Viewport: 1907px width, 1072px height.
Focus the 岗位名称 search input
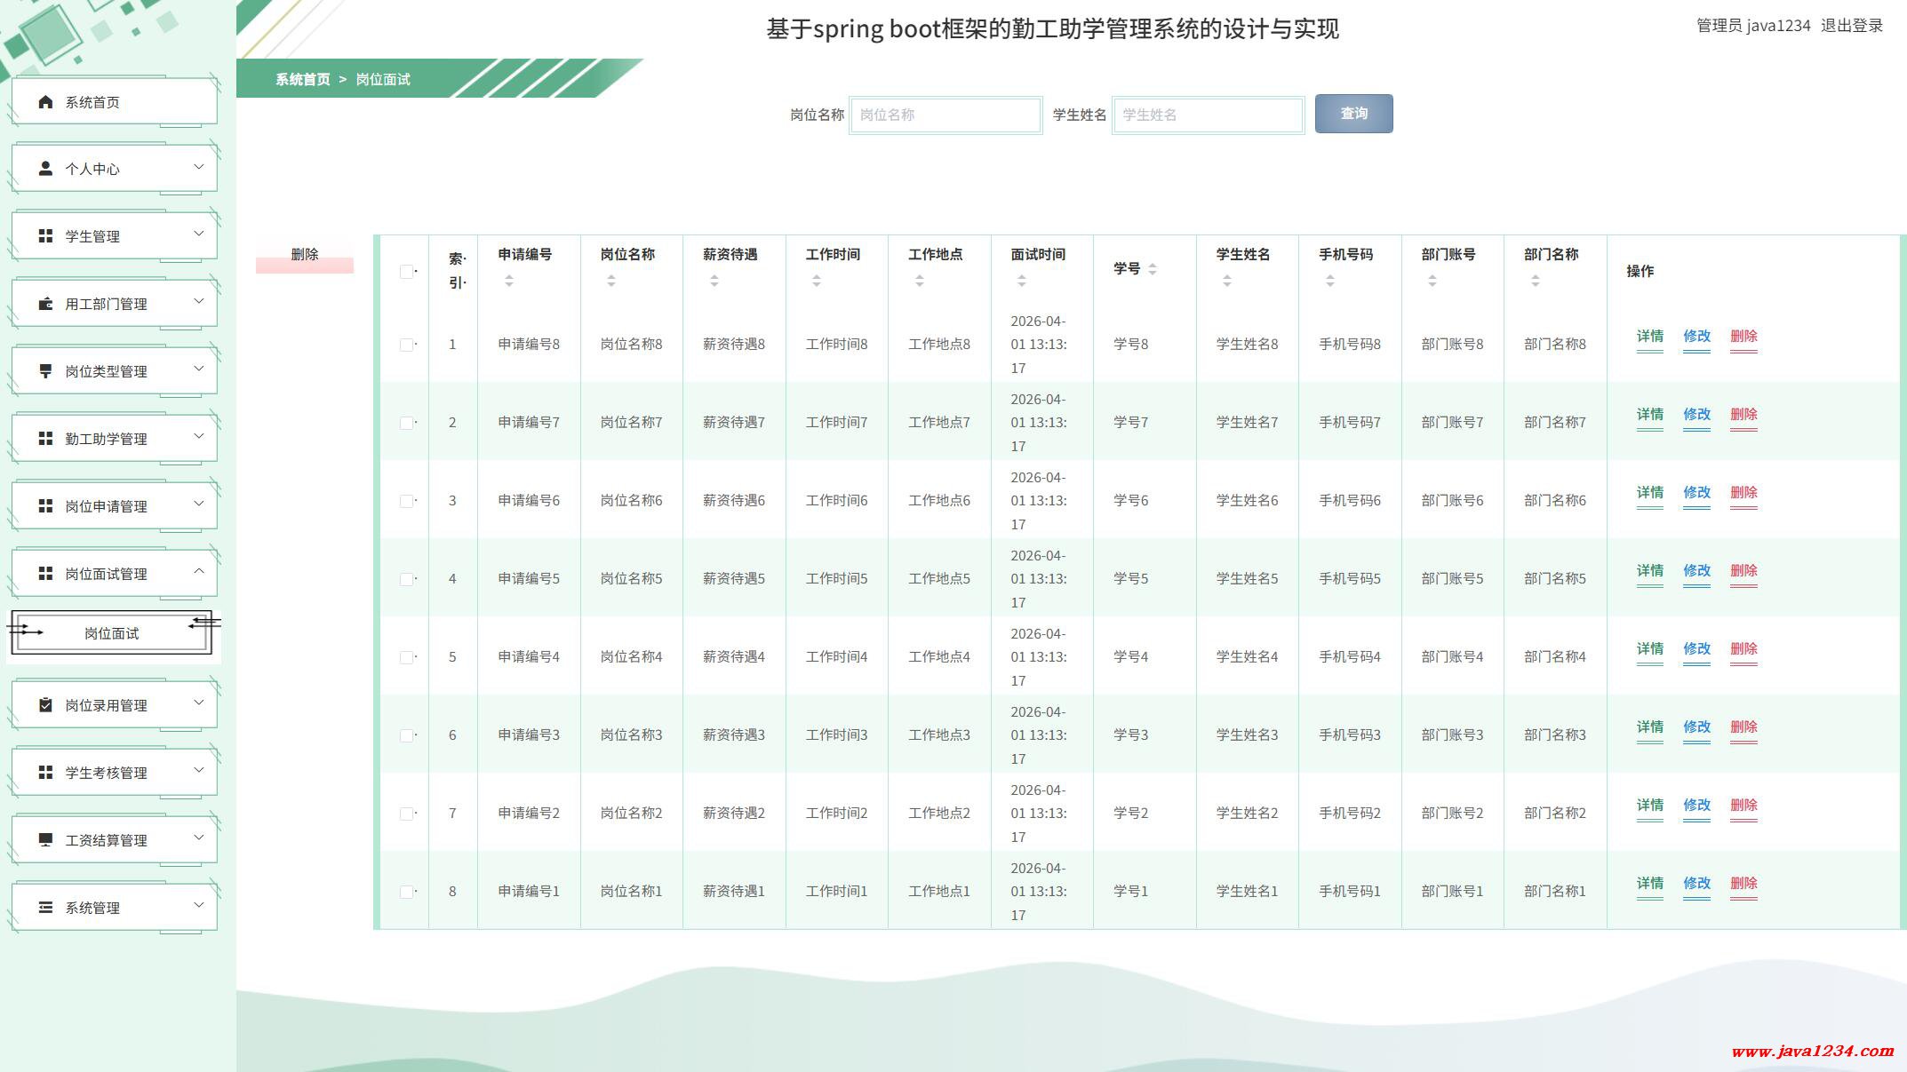click(946, 115)
